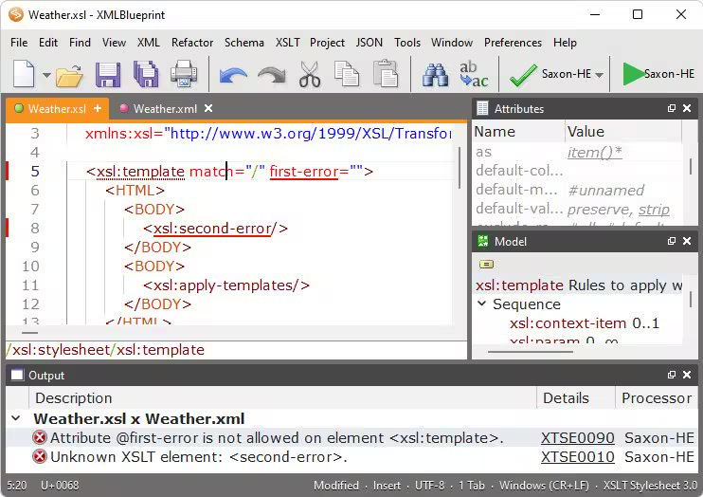Collapse the Weather.xsl x Weather.xml output group
This screenshot has height=497, width=703.
point(16,418)
